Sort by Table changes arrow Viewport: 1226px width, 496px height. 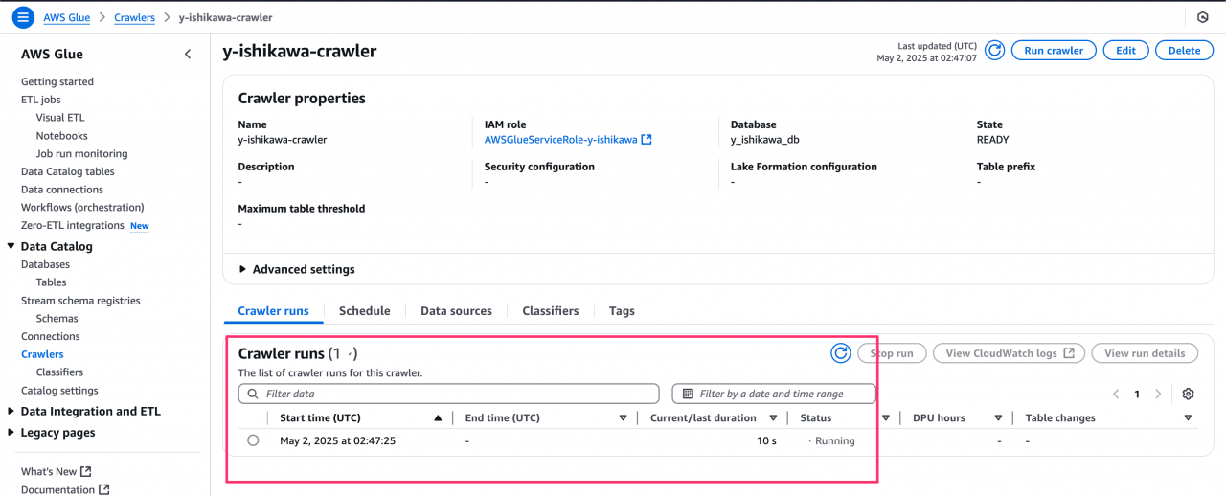tap(1188, 418)
